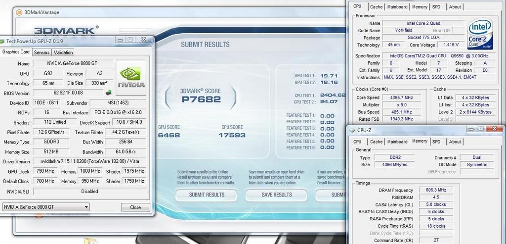Click the memory Type DDR2 value
The height and width of the screenshot is (244, 506).
pos(395,157)
